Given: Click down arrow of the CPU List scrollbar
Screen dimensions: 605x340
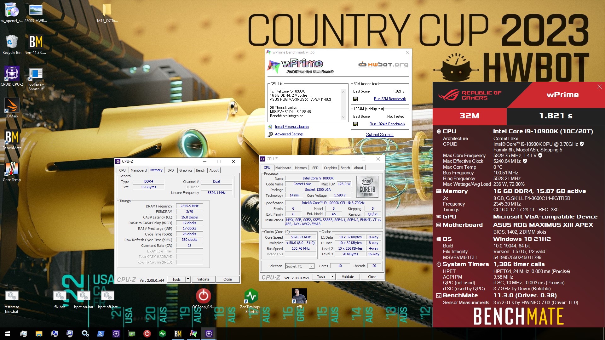Looking at the screenshot, I should (x=343, y=117).
